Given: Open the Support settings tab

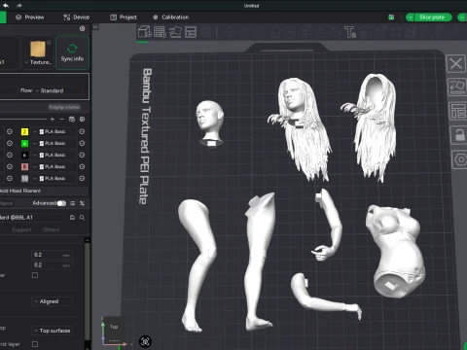Looking at the screenshot, I should tap(21, 229).
